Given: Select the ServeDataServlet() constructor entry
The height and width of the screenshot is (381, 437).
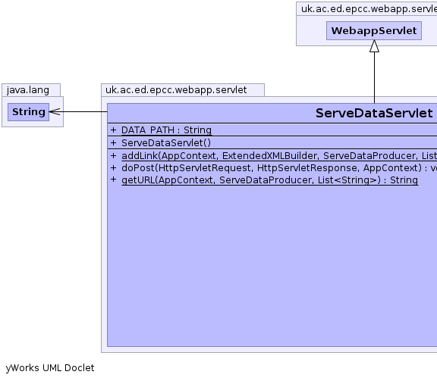Looking at the screenshot, I should tap(166, 142).
